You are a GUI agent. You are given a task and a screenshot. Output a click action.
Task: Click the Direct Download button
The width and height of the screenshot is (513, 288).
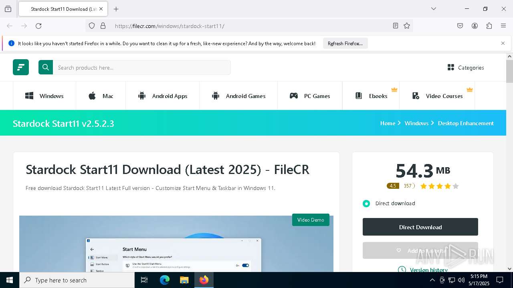420,227
